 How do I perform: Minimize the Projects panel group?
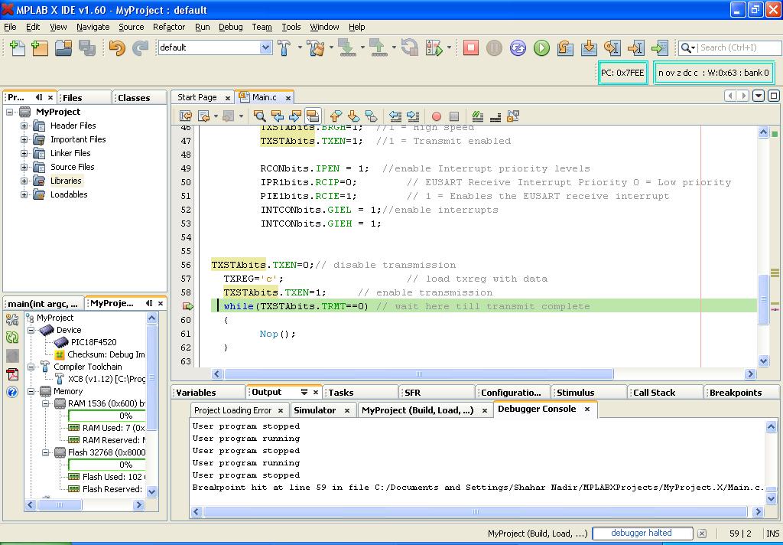pos(39,97)
